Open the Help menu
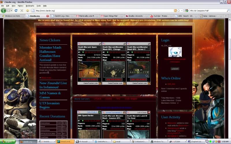The width and height of the screenshot is (231, 144). pyautogui.click(x=45, y=6)
